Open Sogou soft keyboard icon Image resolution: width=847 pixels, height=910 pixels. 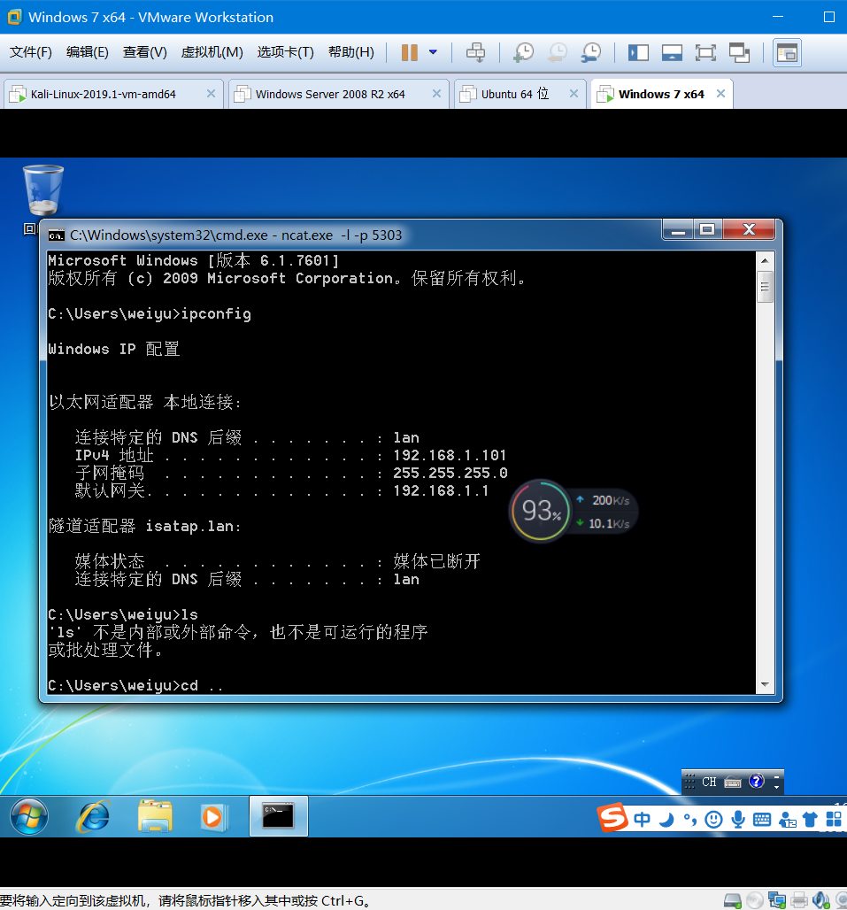click(x=762, y=819)
